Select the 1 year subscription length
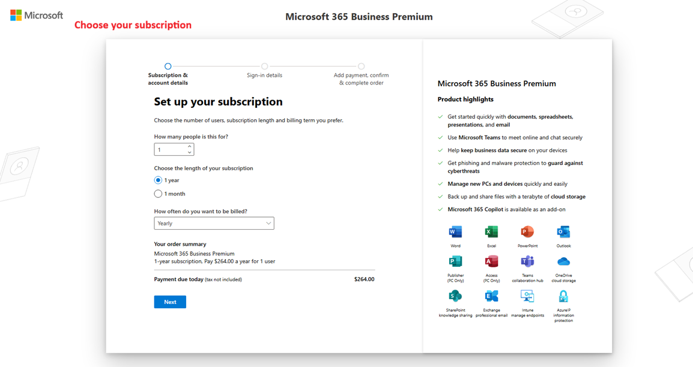The height and width of the screenshot is (367, 693). [158, 180]
